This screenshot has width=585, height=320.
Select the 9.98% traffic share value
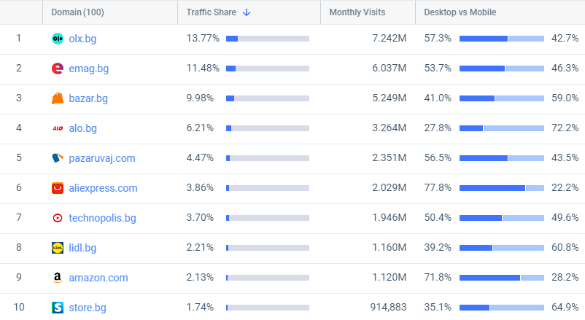[200, 98]
